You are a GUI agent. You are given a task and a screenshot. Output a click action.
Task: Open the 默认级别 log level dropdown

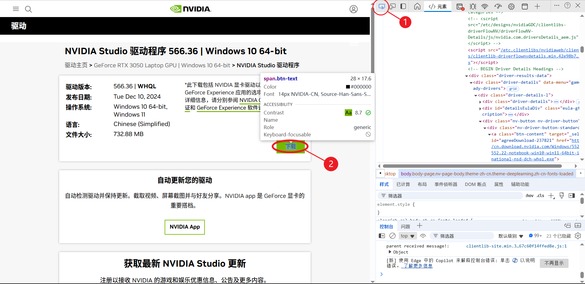(511, 236)
